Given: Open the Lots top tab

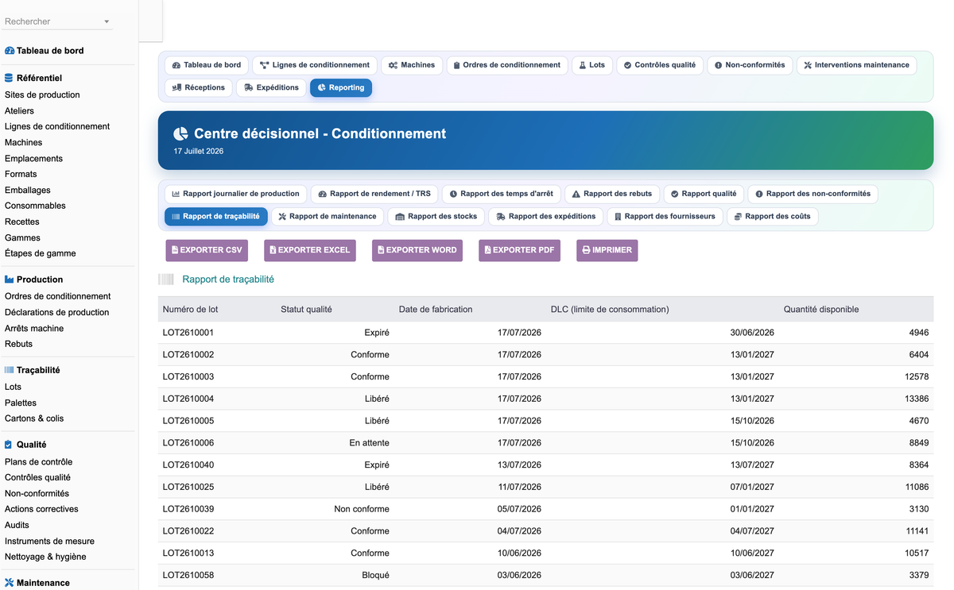Looking at the screenshot, I should [x=592, y=65].
